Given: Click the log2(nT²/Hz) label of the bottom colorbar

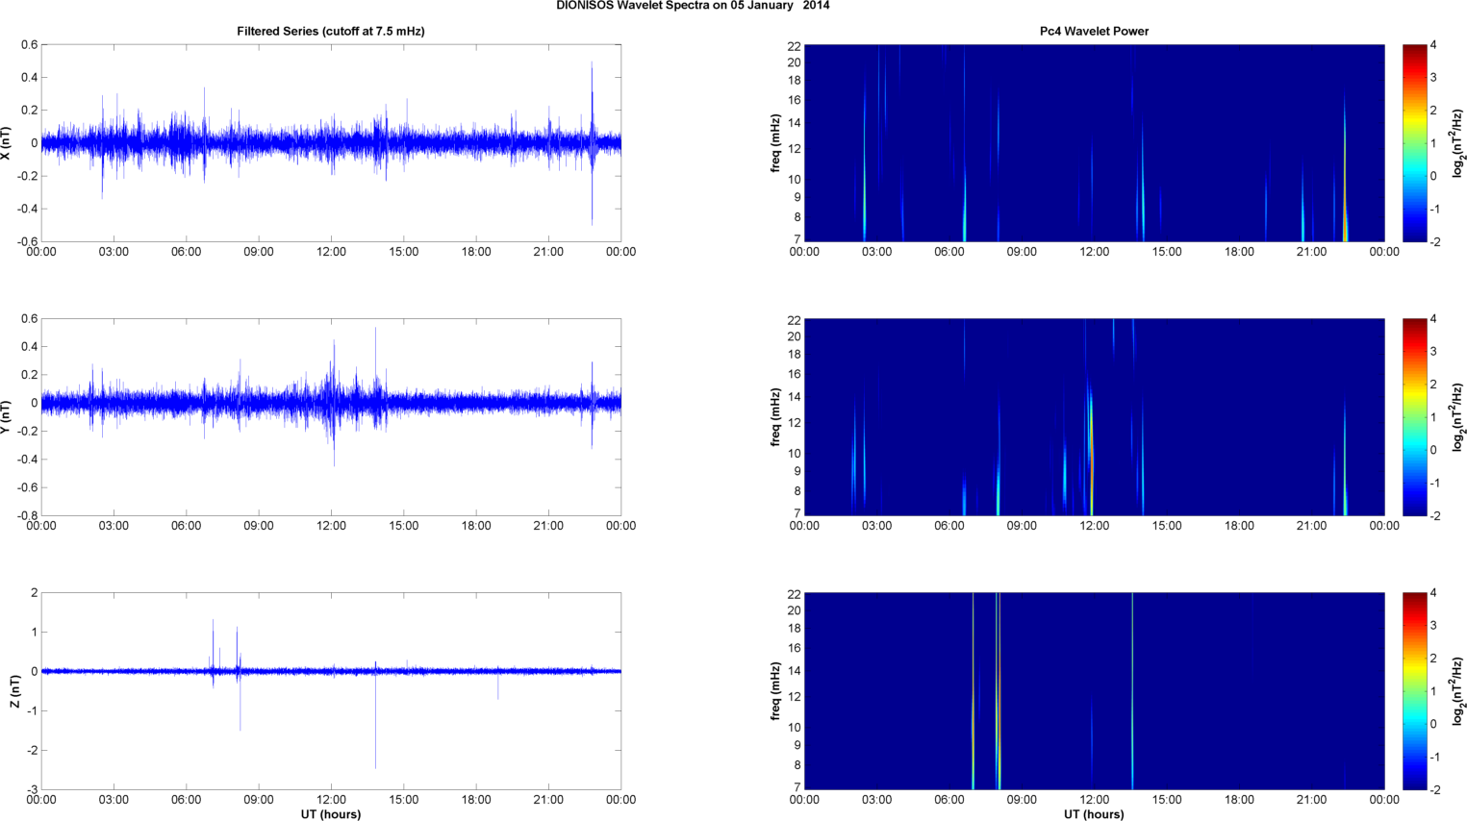Looking at the screenshot, I should (1458, 691).
